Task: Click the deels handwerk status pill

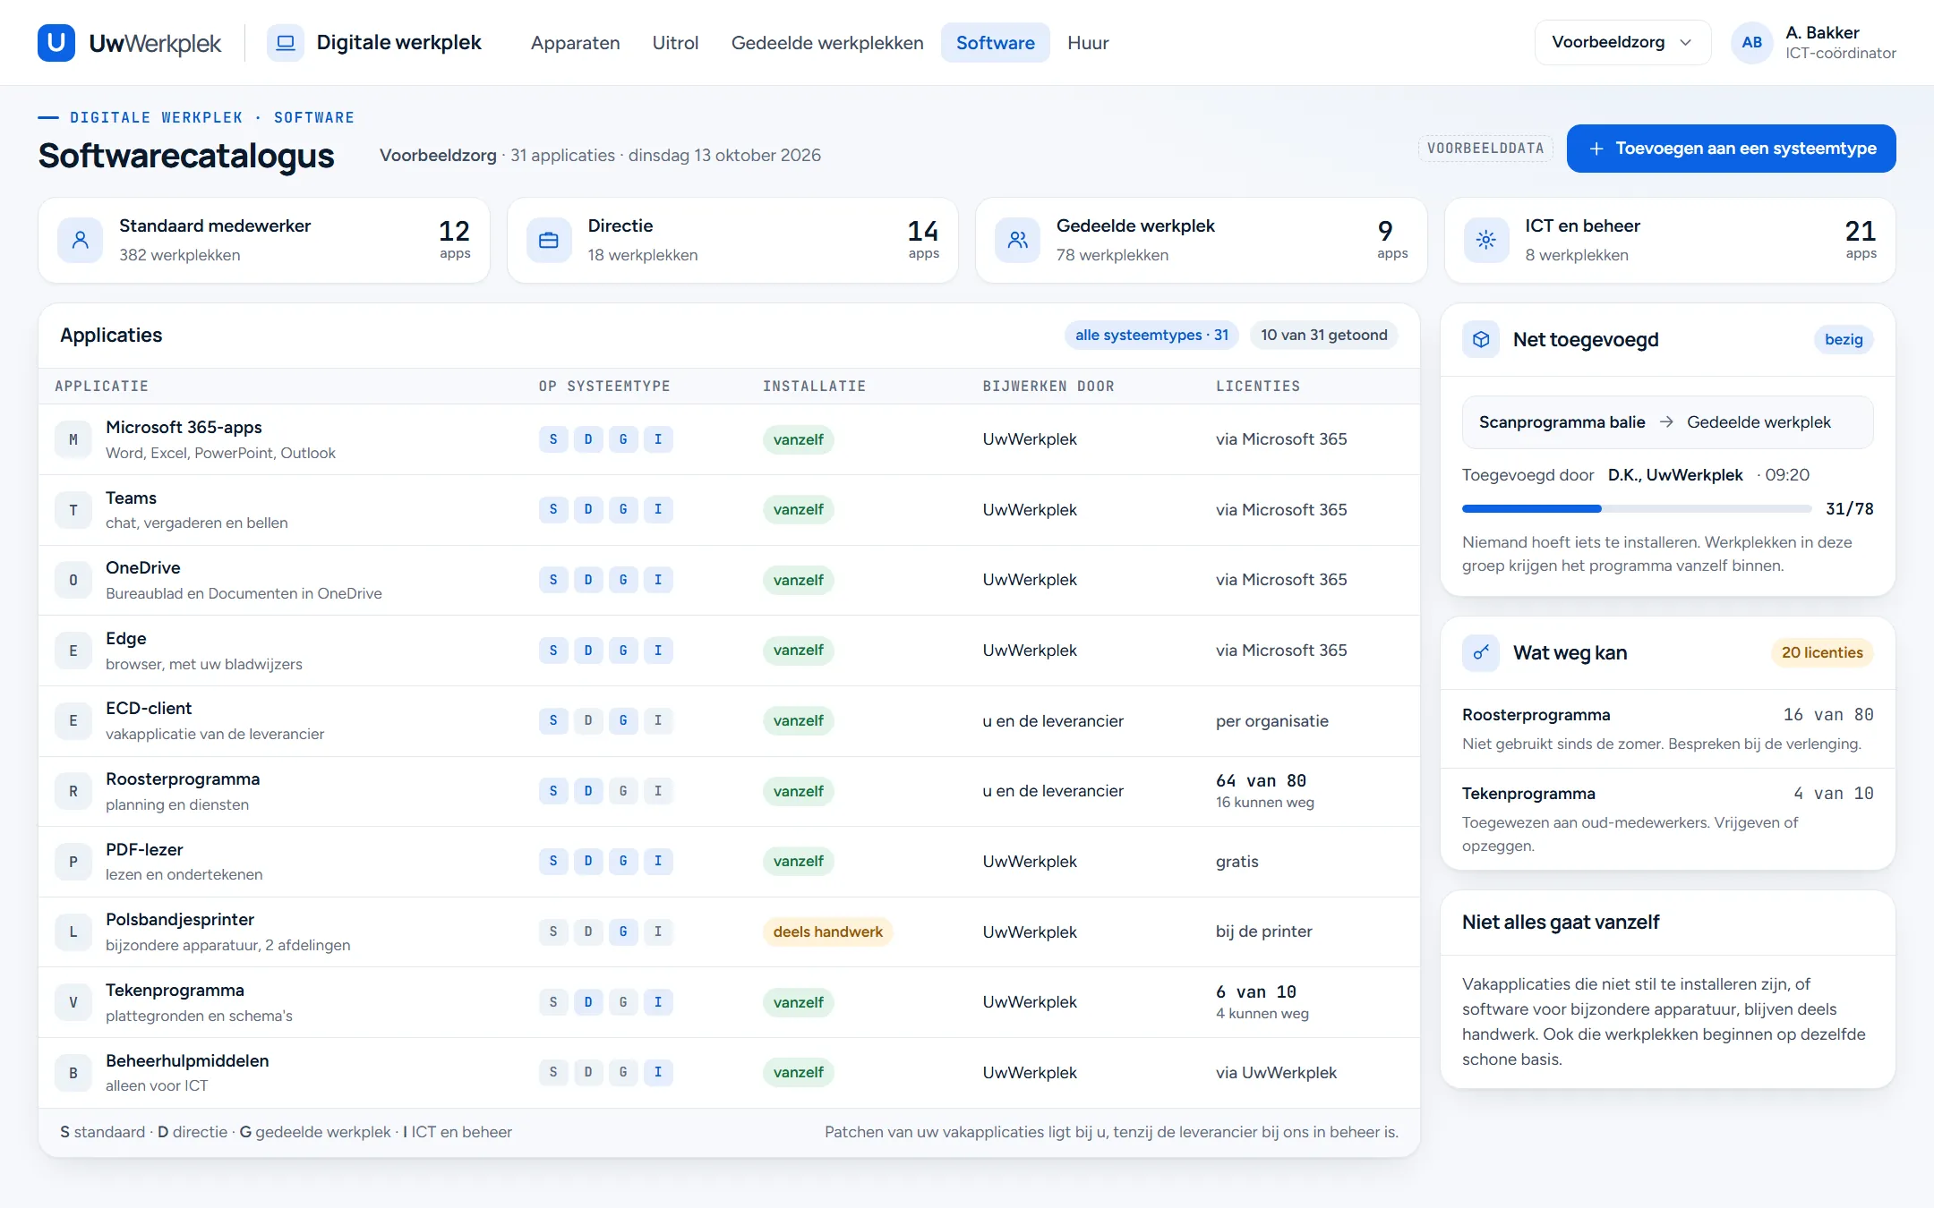Action: pyautogui.click(x=827, y=932)
